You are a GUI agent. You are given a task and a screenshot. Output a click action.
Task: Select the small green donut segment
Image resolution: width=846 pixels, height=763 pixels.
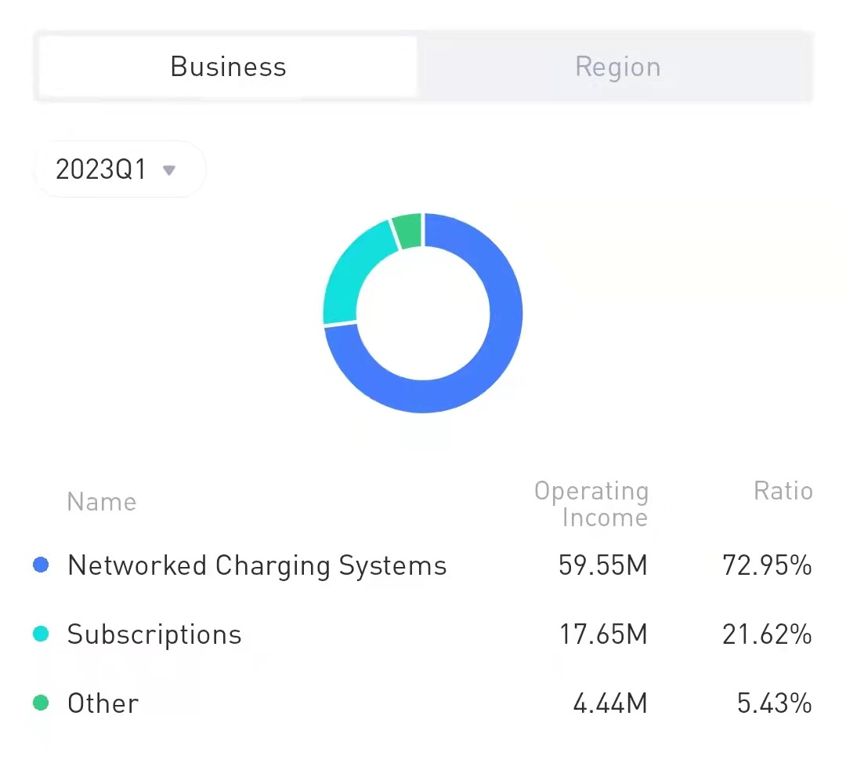pos(408,229)
